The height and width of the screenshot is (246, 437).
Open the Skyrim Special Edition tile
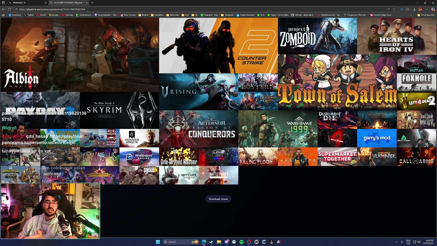[119, 110]
